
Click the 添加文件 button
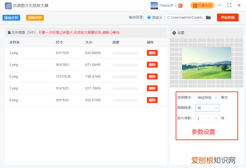point(11,18)
